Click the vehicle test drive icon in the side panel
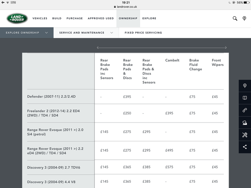251x188 pixels. 245,122
